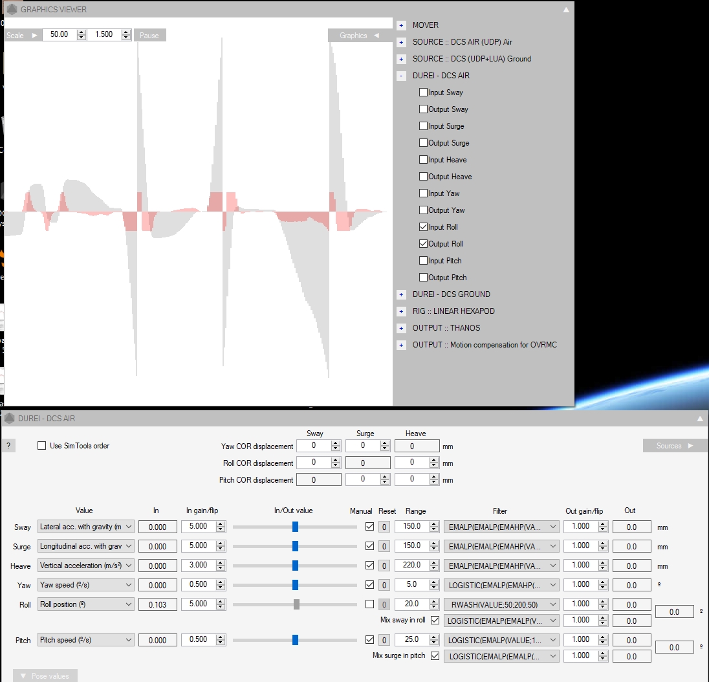Viewport: 709px width, 682px height.
Task: Open the Sources panel
Action: [x=675, y=446]
